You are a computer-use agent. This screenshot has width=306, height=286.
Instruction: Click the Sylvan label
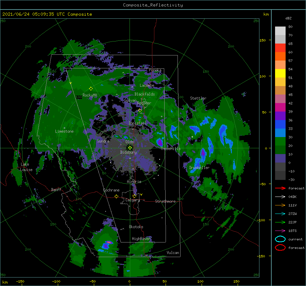click(x=130, y=100)
